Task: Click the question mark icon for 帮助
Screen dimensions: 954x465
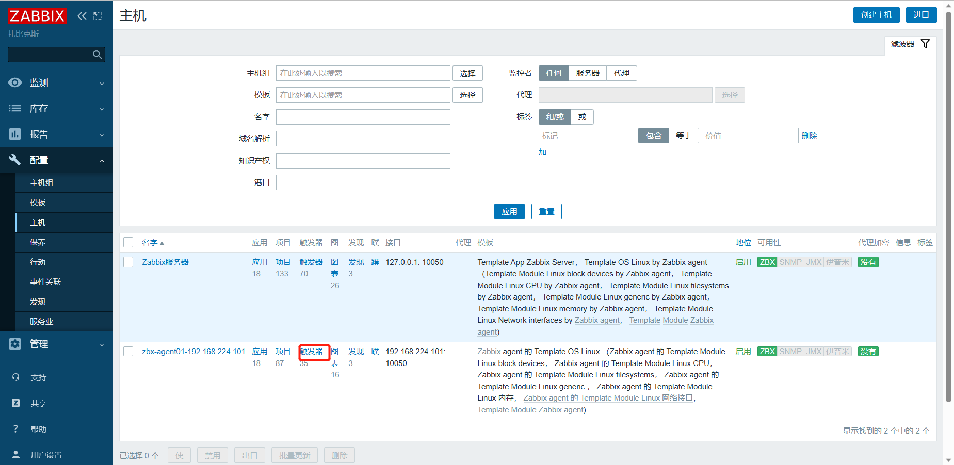Action: click(x=16, y=429)
